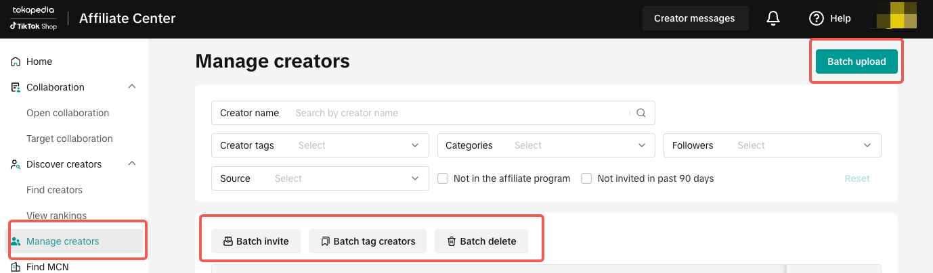933x273 pixels.
Task: Select the Source dropdown
Action: coord(320,178)
